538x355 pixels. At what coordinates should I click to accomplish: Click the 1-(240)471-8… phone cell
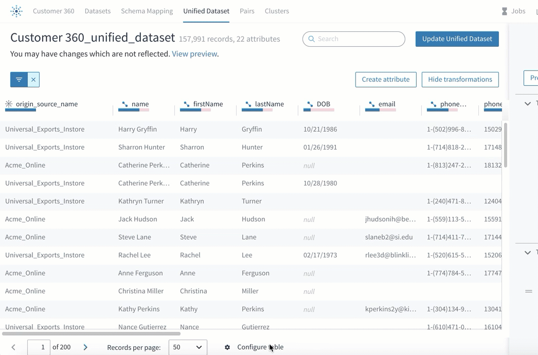coord(449,201)
